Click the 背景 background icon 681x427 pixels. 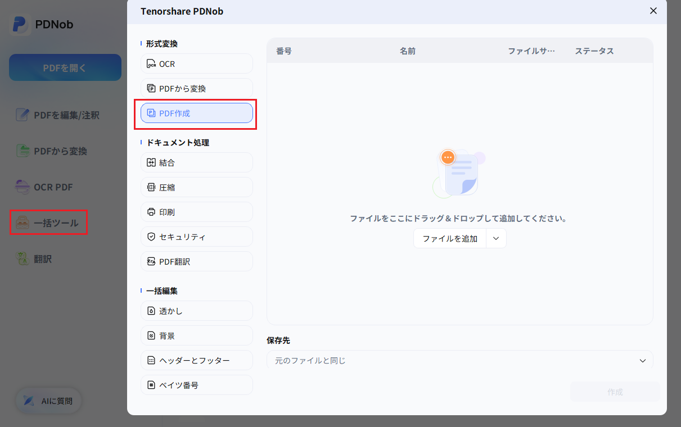[x=151, y=336]
